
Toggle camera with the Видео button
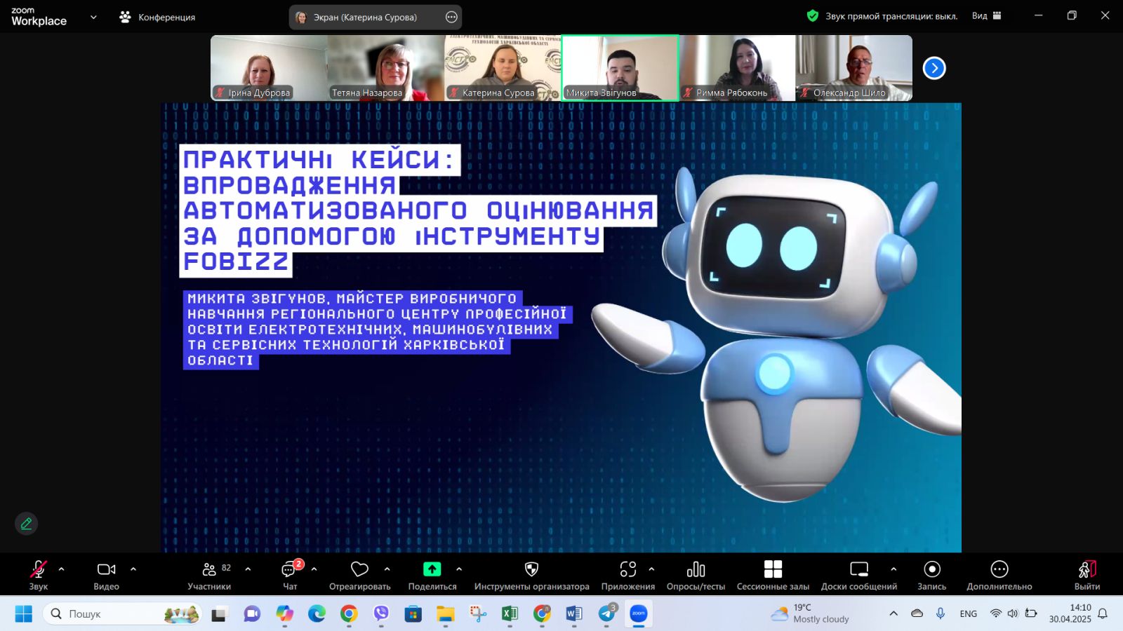107,575
